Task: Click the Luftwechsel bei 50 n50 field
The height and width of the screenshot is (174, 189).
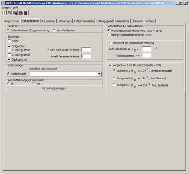Action: (147, 49)
